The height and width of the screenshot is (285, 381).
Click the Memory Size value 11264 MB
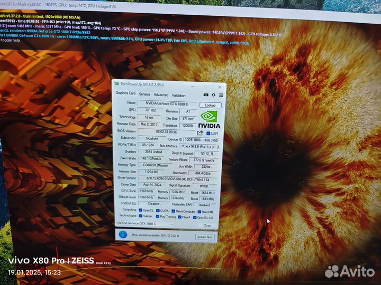(x=151, y=172)
